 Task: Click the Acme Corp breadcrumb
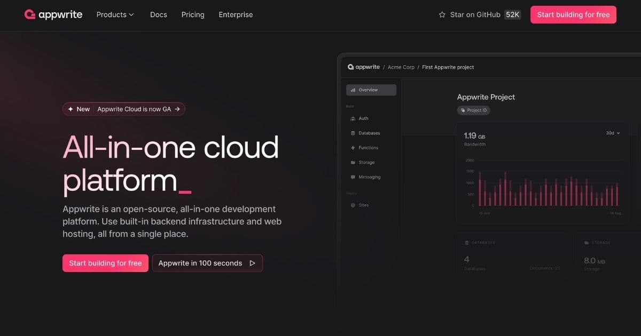(x=401, y=67)
